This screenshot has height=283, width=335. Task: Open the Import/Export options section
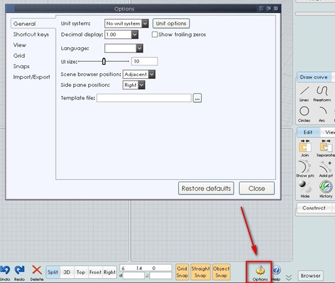pyautogui.click(x=31, y=77)
